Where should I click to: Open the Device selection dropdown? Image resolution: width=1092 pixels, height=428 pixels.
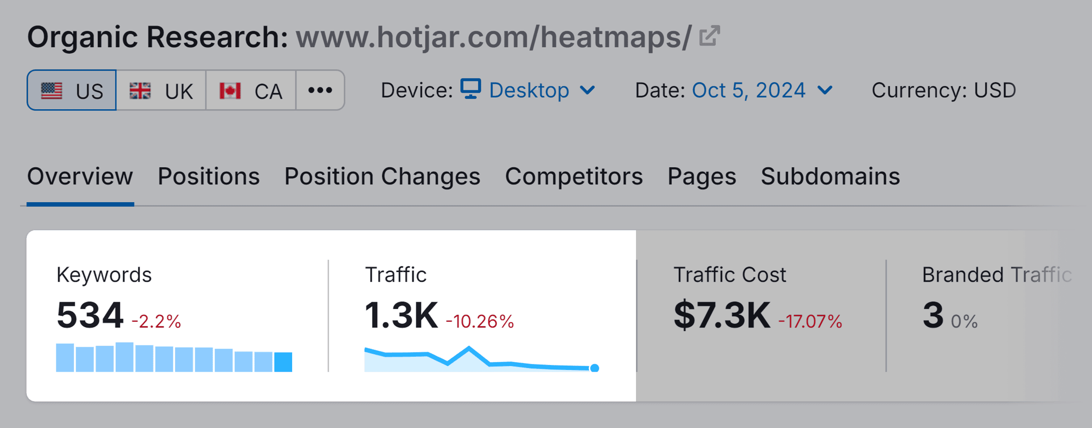529,90
